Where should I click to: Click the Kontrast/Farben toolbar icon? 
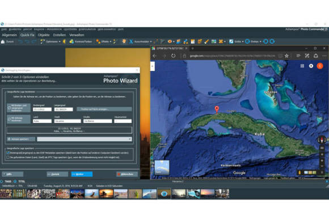coord(71,41)
